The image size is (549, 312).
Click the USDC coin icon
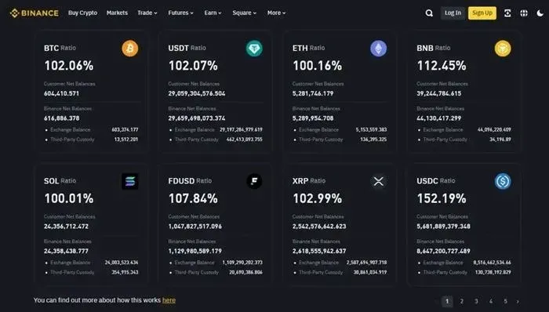503,181
